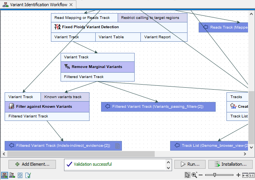Click the Fixed Ploidy Variant Detection icon
Screen dimensions: 255x180
coord(57,27)
